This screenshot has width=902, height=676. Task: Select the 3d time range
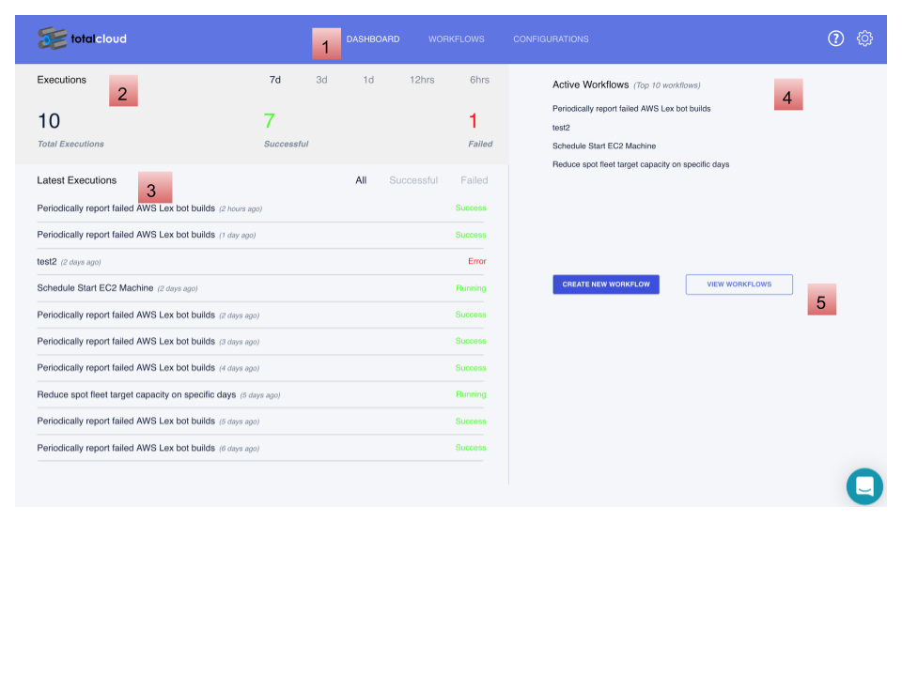pyautogui.click(x=321, y=80)
